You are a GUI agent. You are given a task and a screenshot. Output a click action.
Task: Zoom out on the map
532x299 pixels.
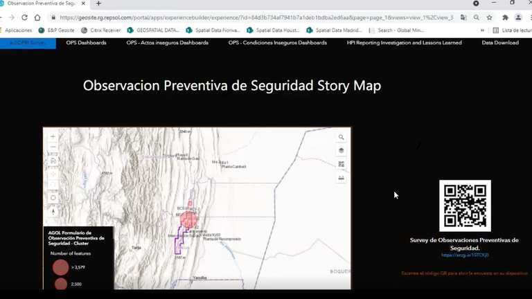(53, 147)
